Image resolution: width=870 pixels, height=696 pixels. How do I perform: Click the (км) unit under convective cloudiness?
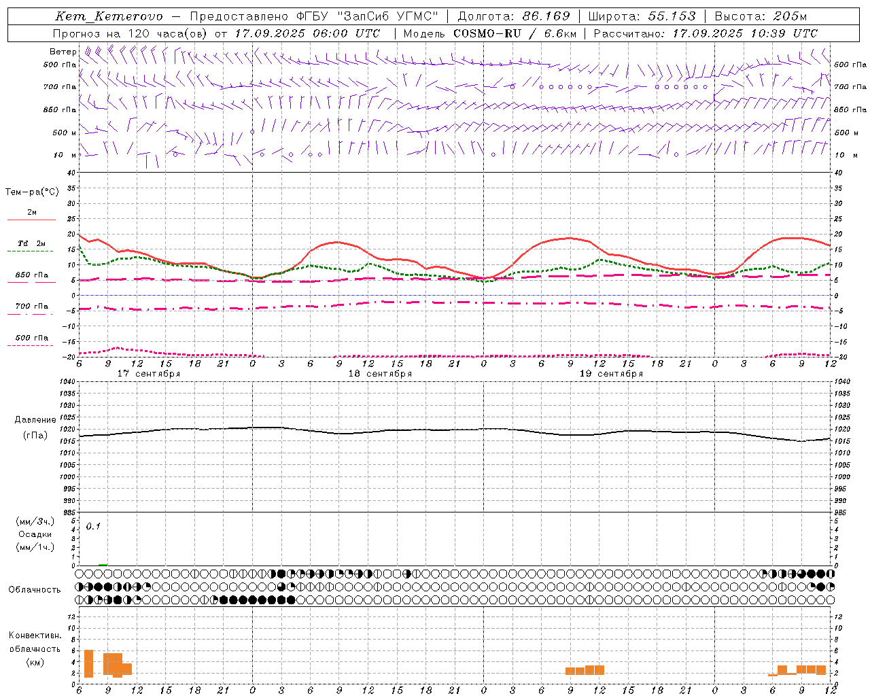35,662
